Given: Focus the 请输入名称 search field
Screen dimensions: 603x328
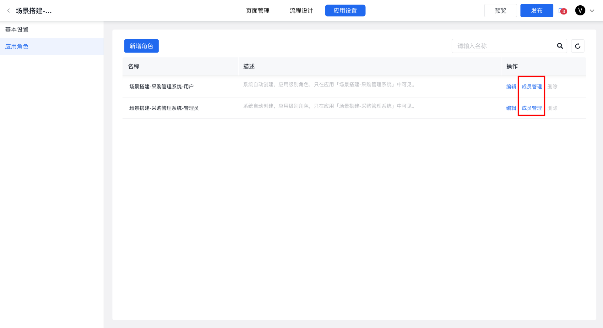Looking at the screenshot, I should pos(503,46).
